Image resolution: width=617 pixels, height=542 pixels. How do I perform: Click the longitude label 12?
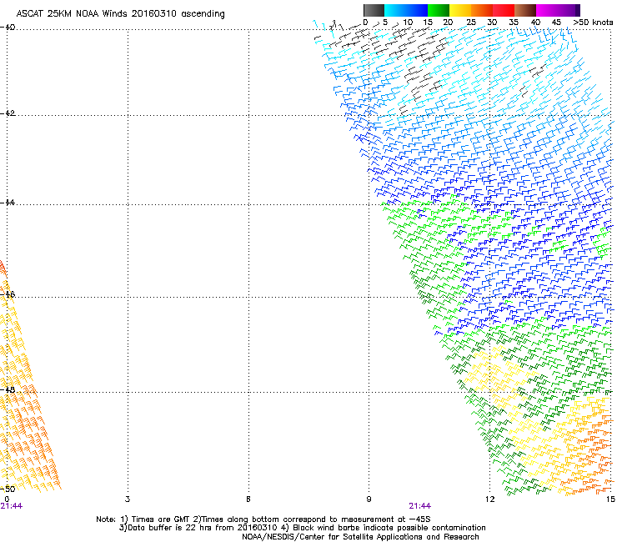pos(489,499)
